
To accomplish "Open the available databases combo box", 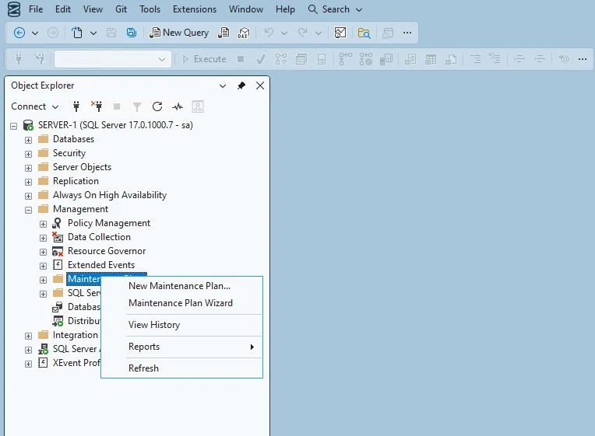I will pos(112,59).
